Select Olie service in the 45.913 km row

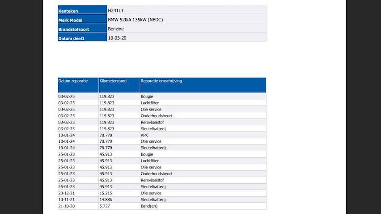[151, 168]
